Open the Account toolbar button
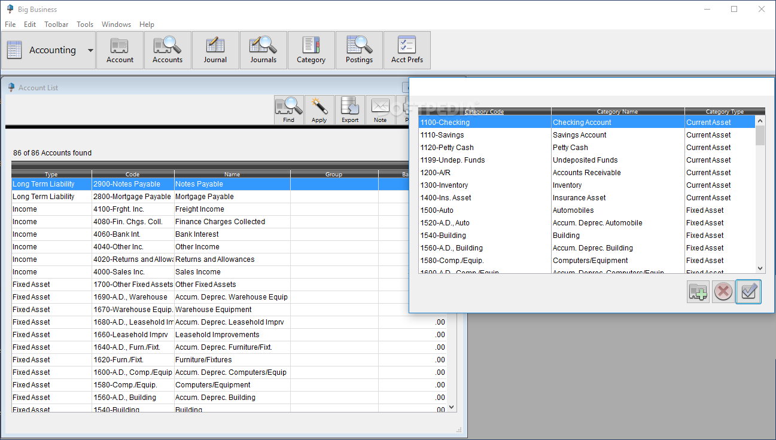 tap(120, 50)
